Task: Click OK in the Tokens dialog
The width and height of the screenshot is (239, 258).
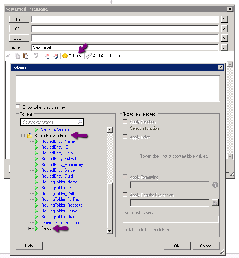Action: tap(177, 246)
